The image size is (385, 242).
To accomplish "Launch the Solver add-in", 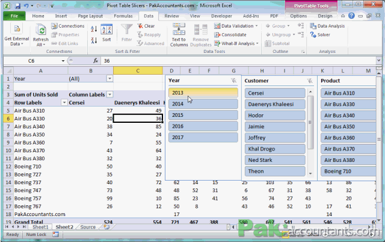I will pyautogui.click(x=320, y=35).
